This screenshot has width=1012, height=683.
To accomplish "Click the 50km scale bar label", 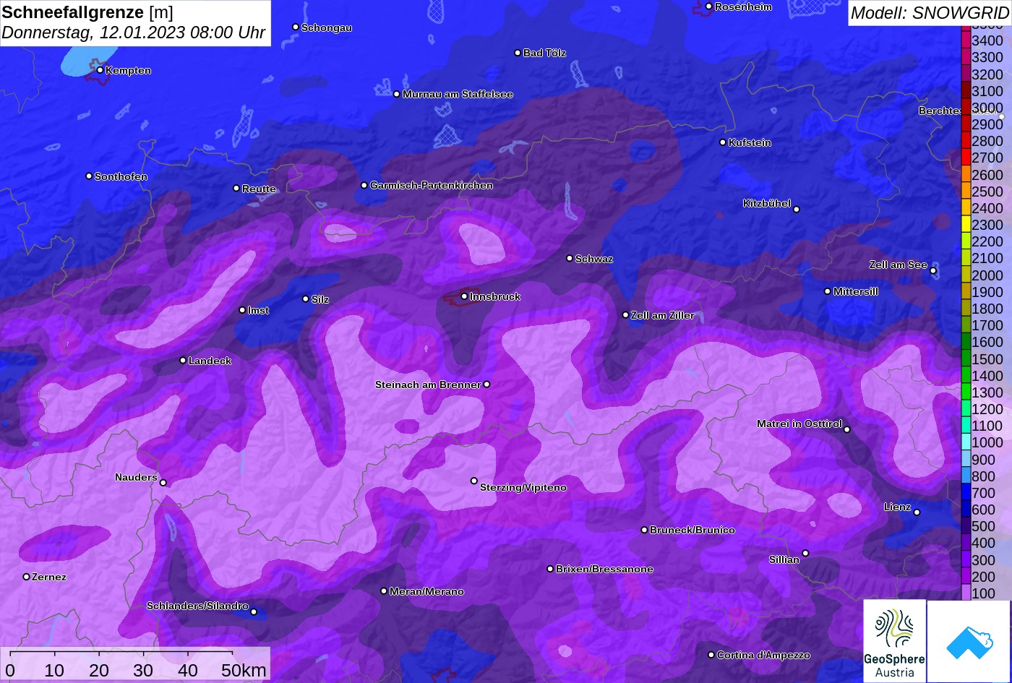I will (x=244, y=670).
